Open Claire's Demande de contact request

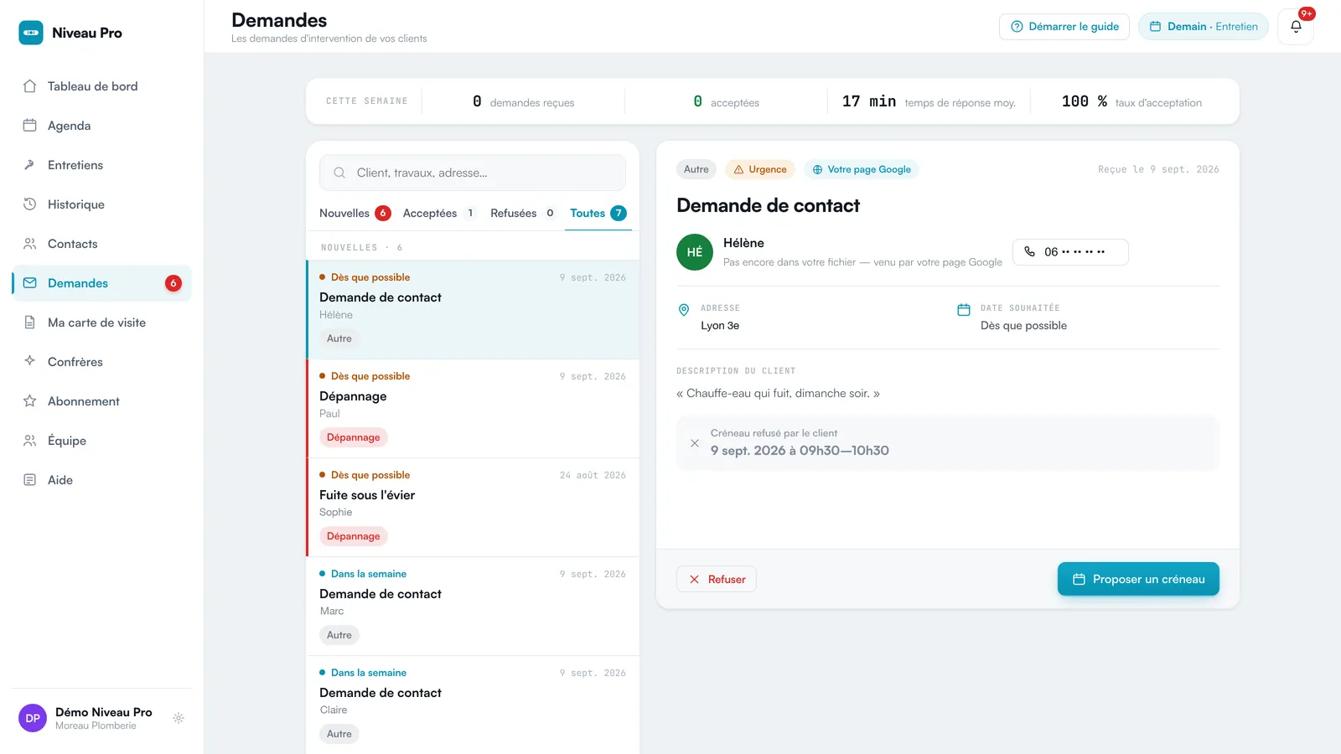473,705
